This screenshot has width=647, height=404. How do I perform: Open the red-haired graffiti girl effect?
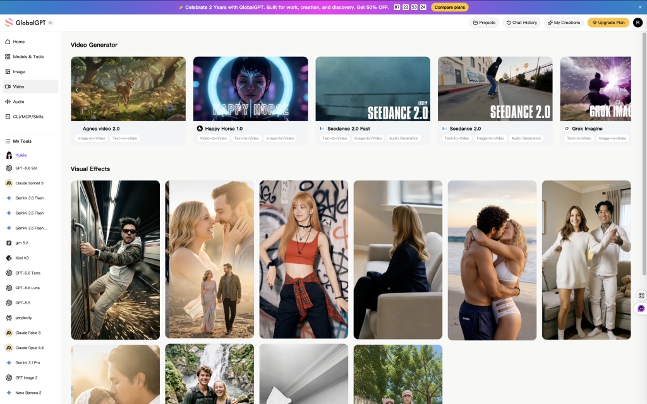point(304,259)
